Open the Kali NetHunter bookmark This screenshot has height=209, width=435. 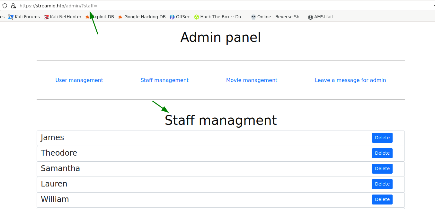point(63,17)
